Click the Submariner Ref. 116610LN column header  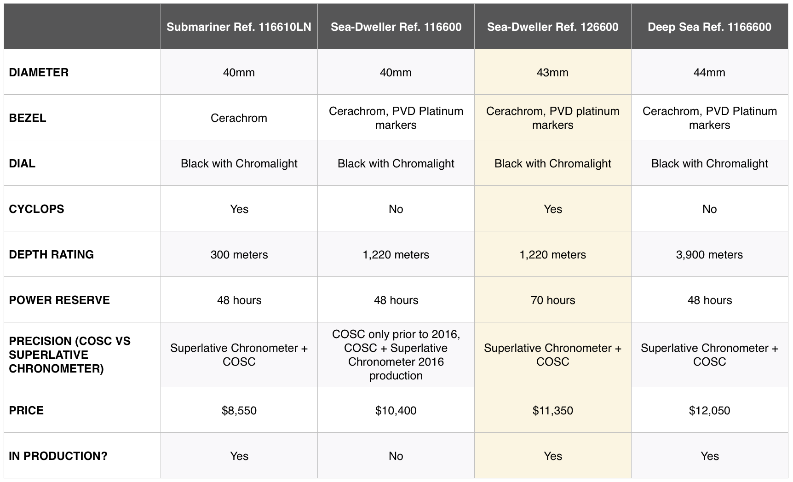pos(239,27)
